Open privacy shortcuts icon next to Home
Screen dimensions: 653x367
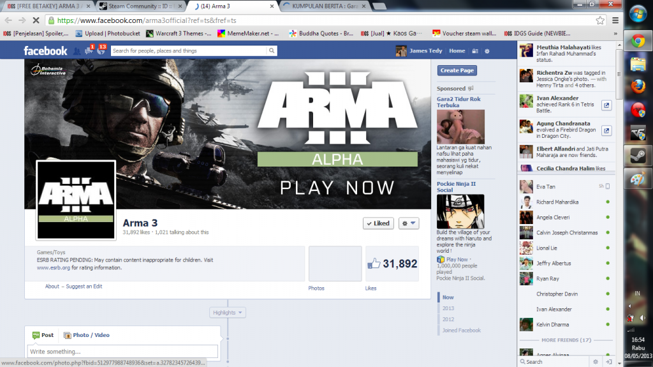(x=474, y=51)
